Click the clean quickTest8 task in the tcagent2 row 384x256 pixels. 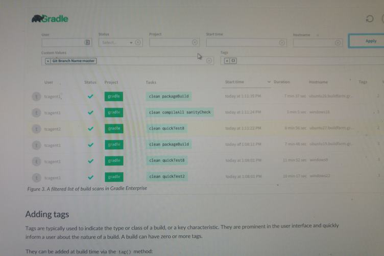tap(166, 128)
